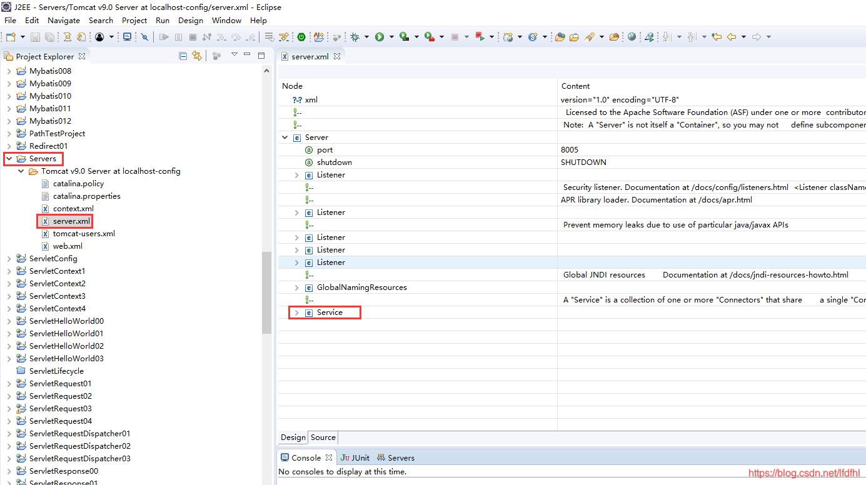Switch to the Design tab
The image size is (866, 485).
tap(293, 437)
